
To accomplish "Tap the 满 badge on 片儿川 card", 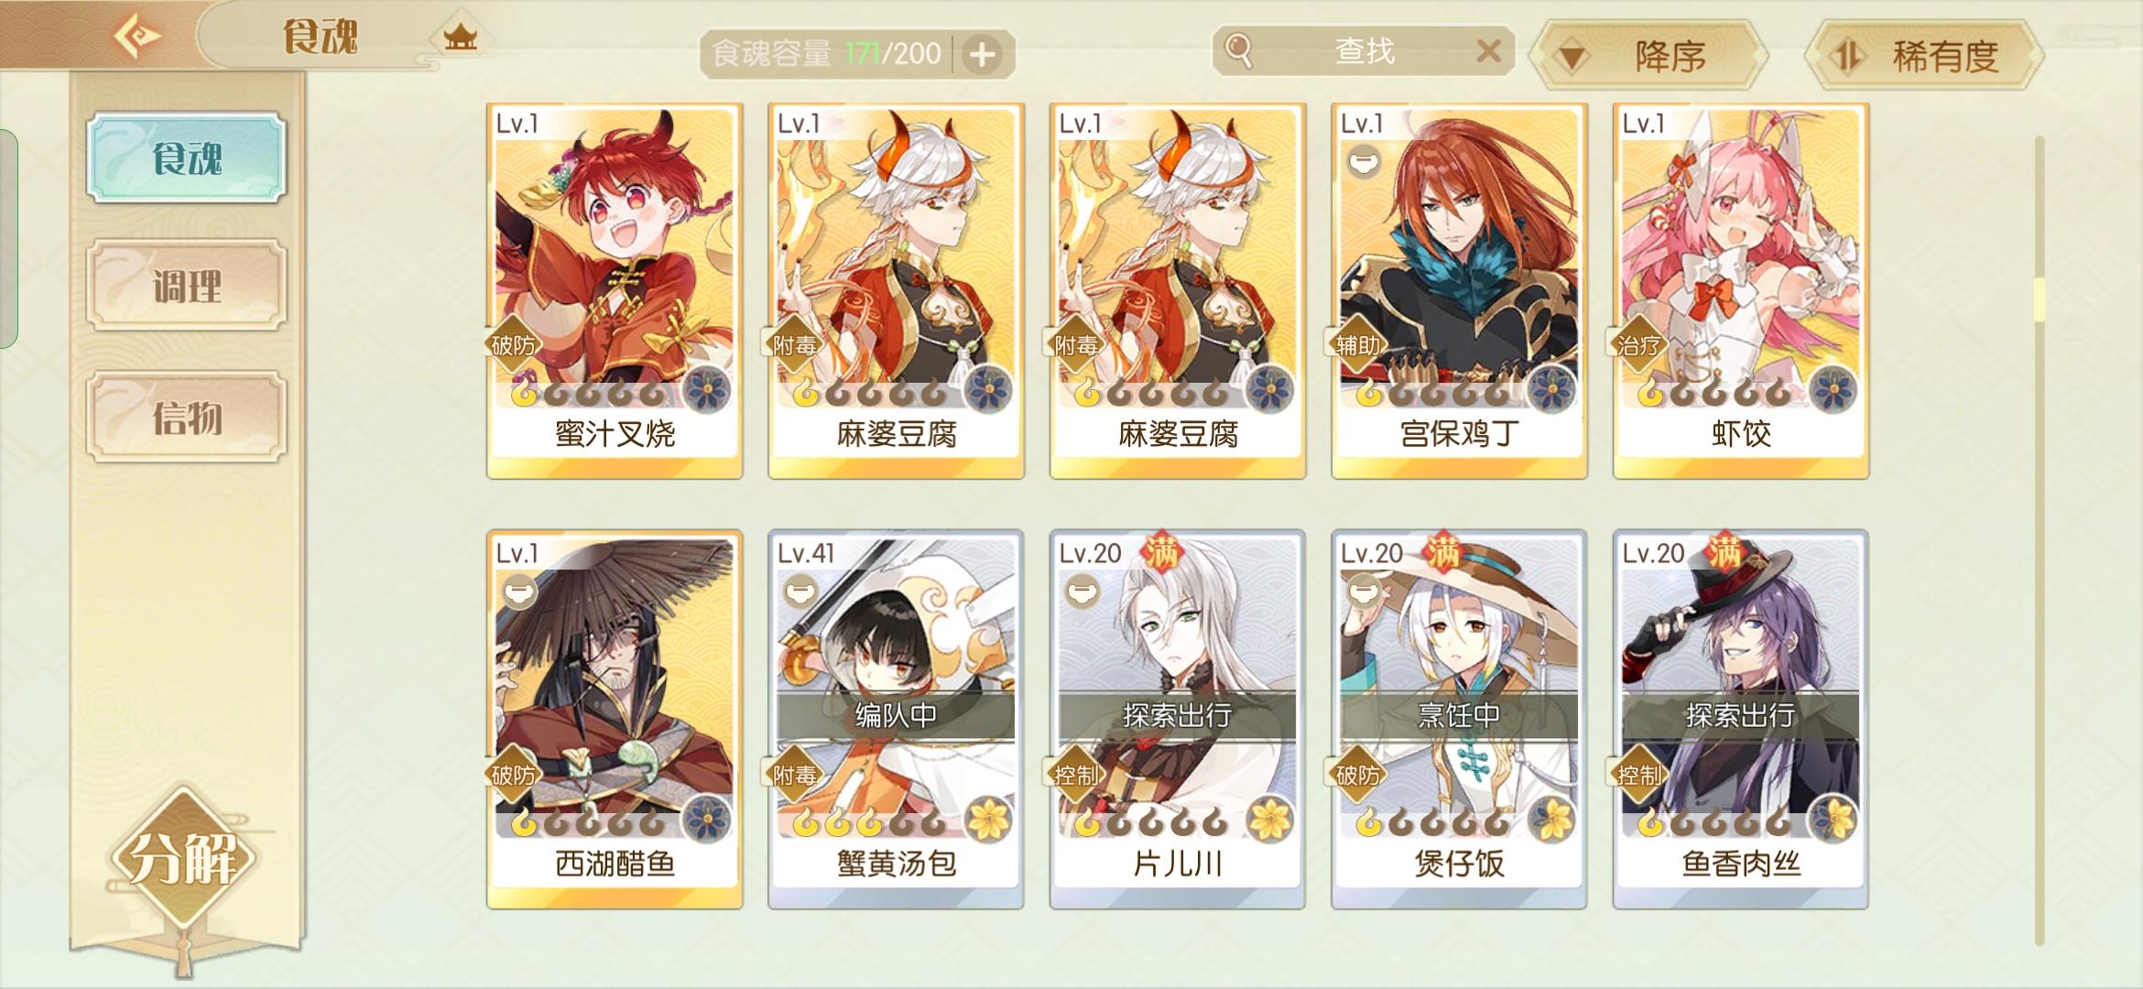I will (x=1161, y=552).
